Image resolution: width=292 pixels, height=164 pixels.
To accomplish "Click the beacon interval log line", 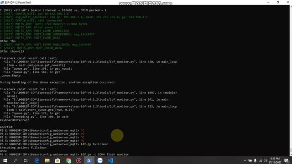I will click(53, 10).
